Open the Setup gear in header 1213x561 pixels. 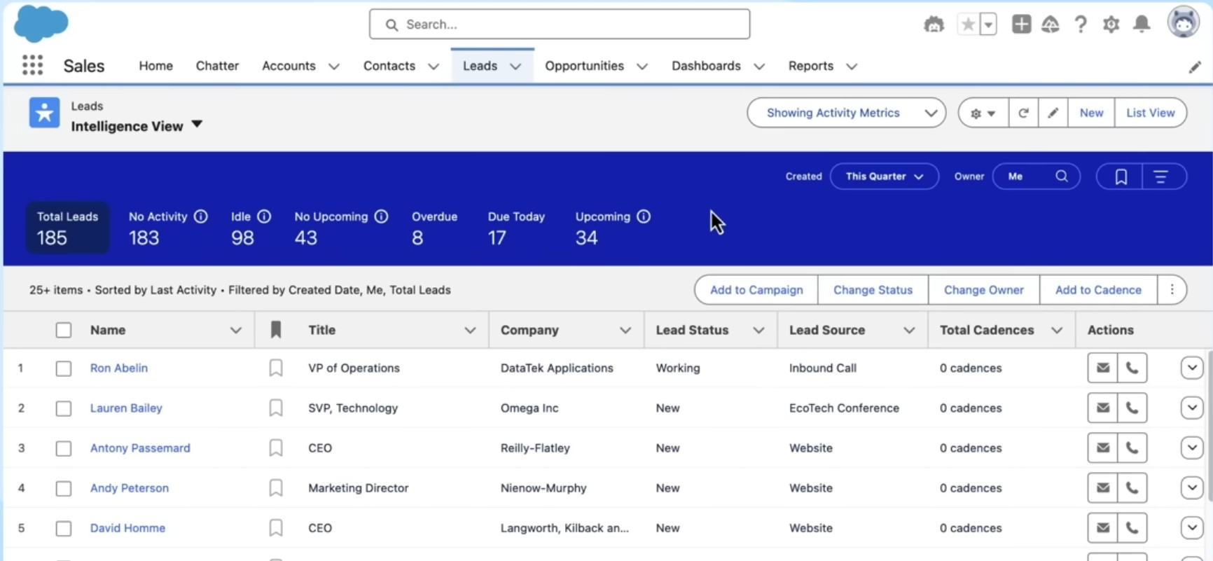coord(1111,25)
